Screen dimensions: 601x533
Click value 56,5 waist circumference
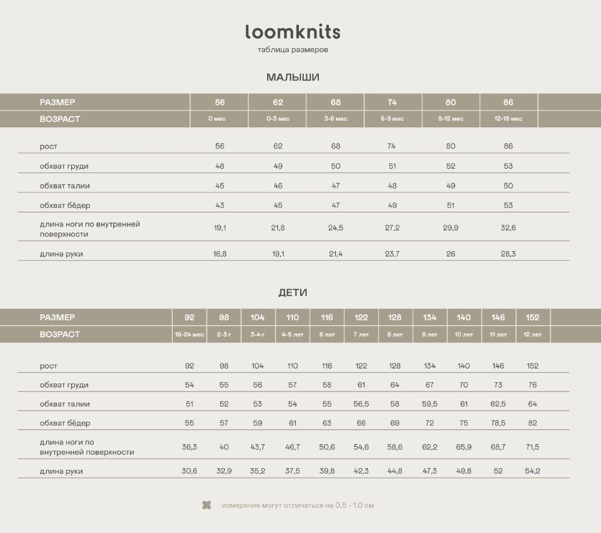click(x=361, y=404)
